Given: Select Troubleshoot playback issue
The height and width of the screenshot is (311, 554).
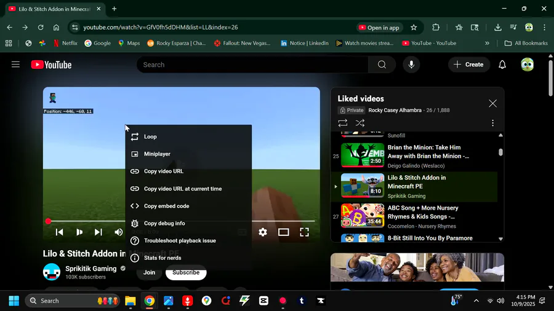Looking at the screenshot, I should [x=188, y=240].
